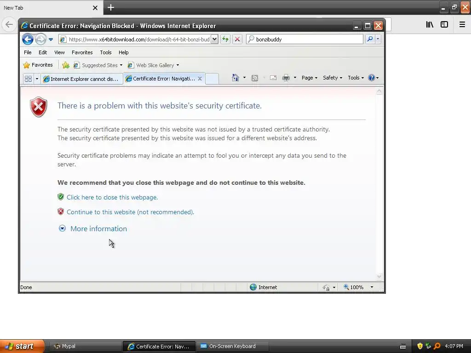Screen dimensions: 471x353
Task: Open the Print options dropdown arrow
Action: coord(295,78)
